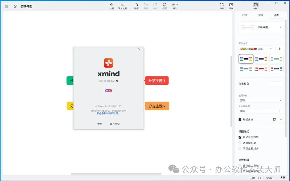Pick the 背景颜色 background color swatch
The width and height of the screenshot is (290, 181).
276,84
